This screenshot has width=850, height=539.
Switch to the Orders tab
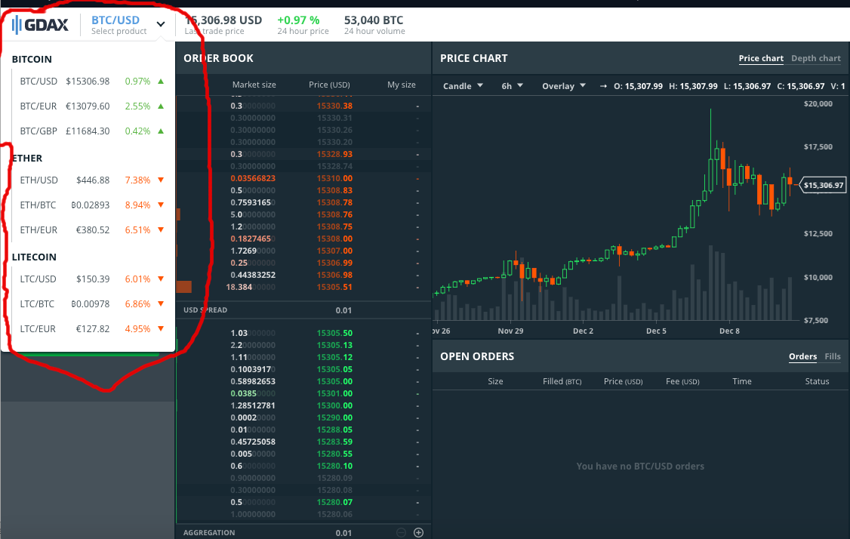click(x=802, y=357)
